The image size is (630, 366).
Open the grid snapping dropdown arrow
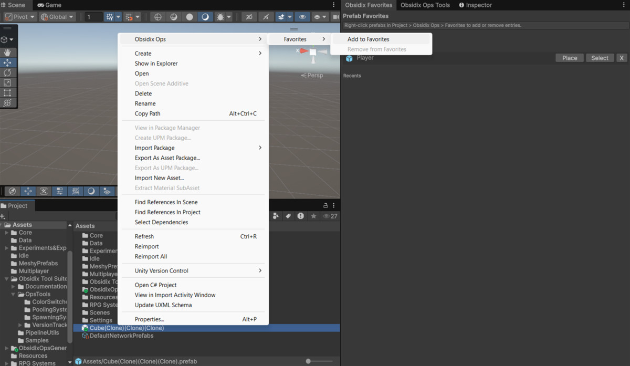[119, 17]
